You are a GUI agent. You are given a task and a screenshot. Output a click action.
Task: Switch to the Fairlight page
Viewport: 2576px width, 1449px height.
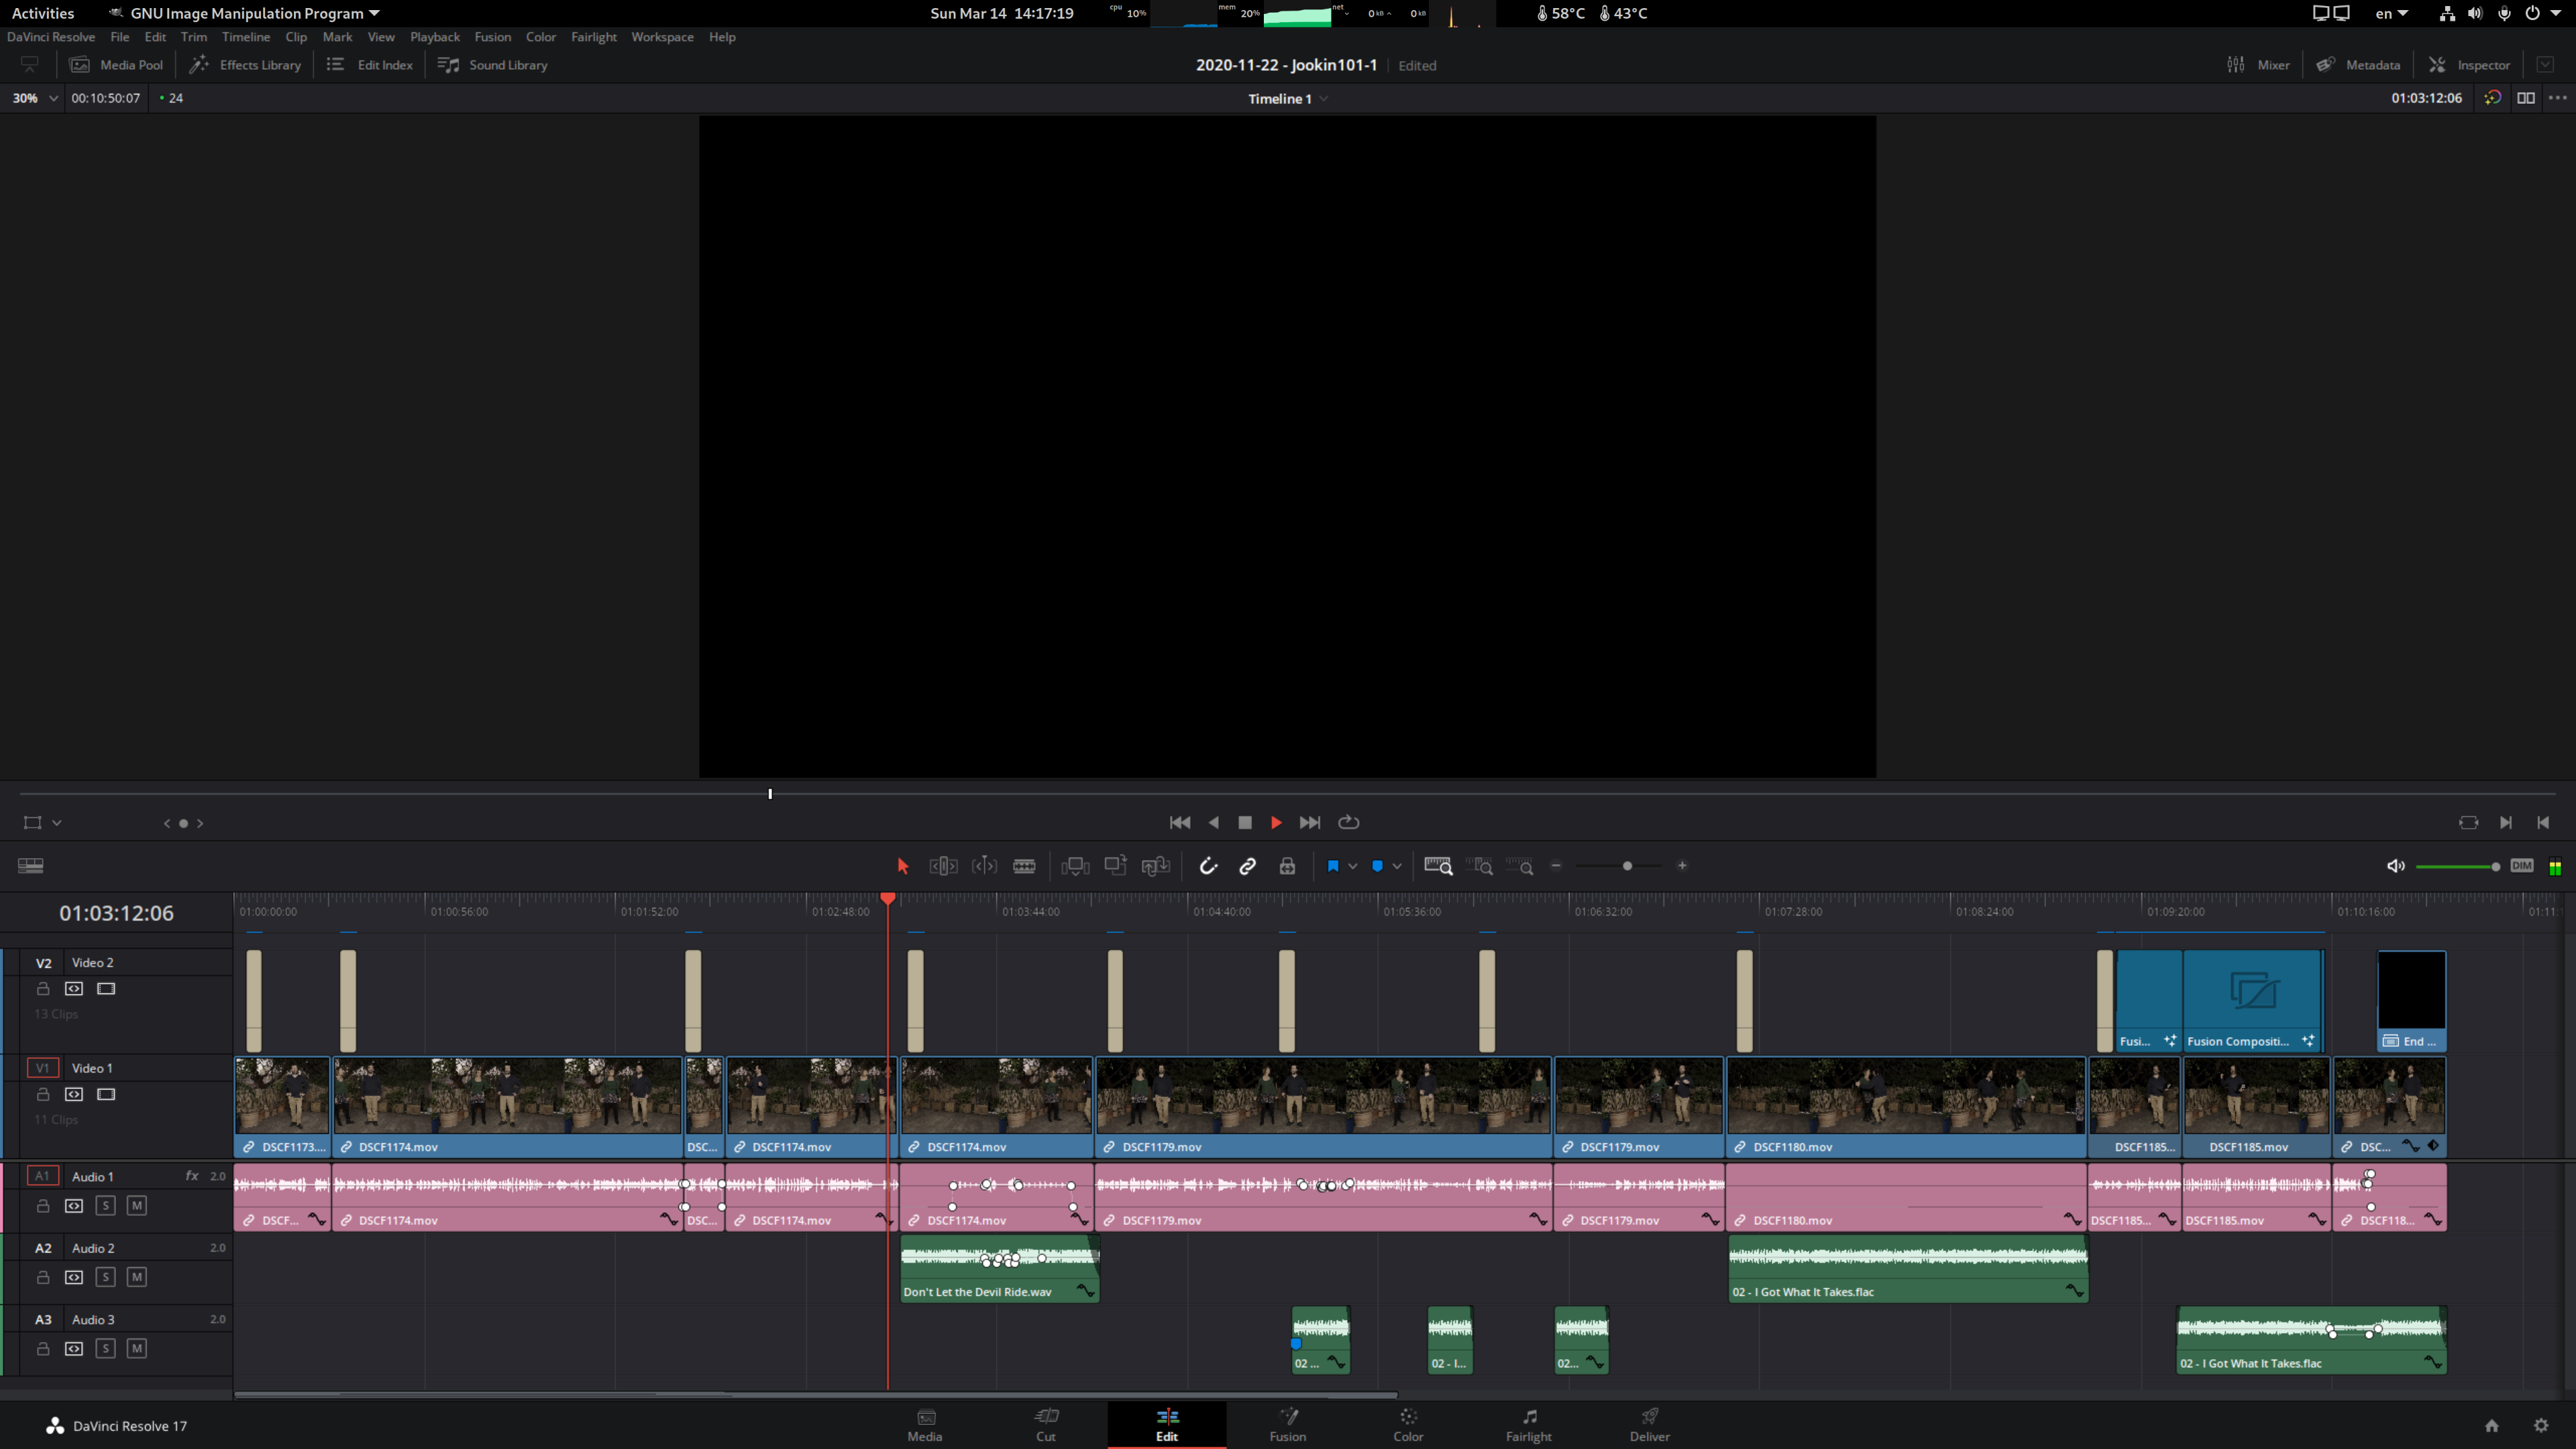(x=1528, y=1425)
